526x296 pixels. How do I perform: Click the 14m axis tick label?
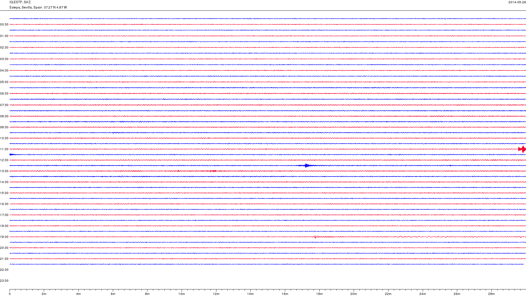pyautogui.click(x=250, y=294)
